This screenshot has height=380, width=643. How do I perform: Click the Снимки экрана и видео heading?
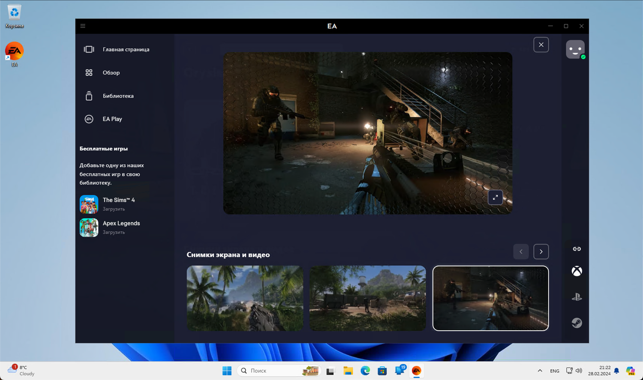tap(228, 254)
